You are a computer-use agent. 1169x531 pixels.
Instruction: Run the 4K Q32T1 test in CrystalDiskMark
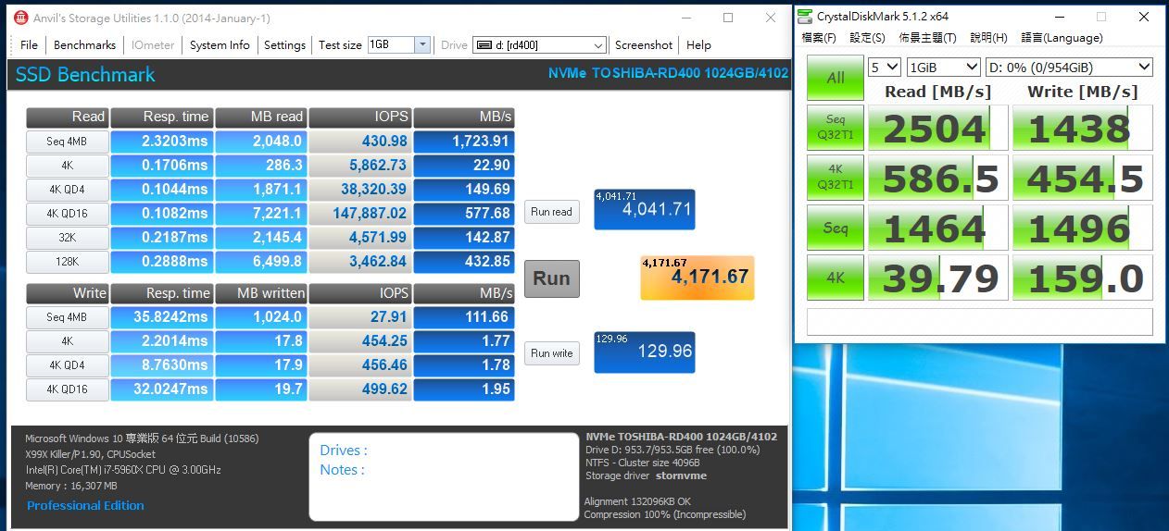(836, 178)
